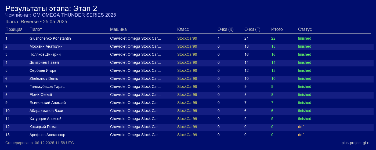Screen dimensions: 376x150
Task: Click the plus-project-gt.ru site link
Action: [356, 143]
